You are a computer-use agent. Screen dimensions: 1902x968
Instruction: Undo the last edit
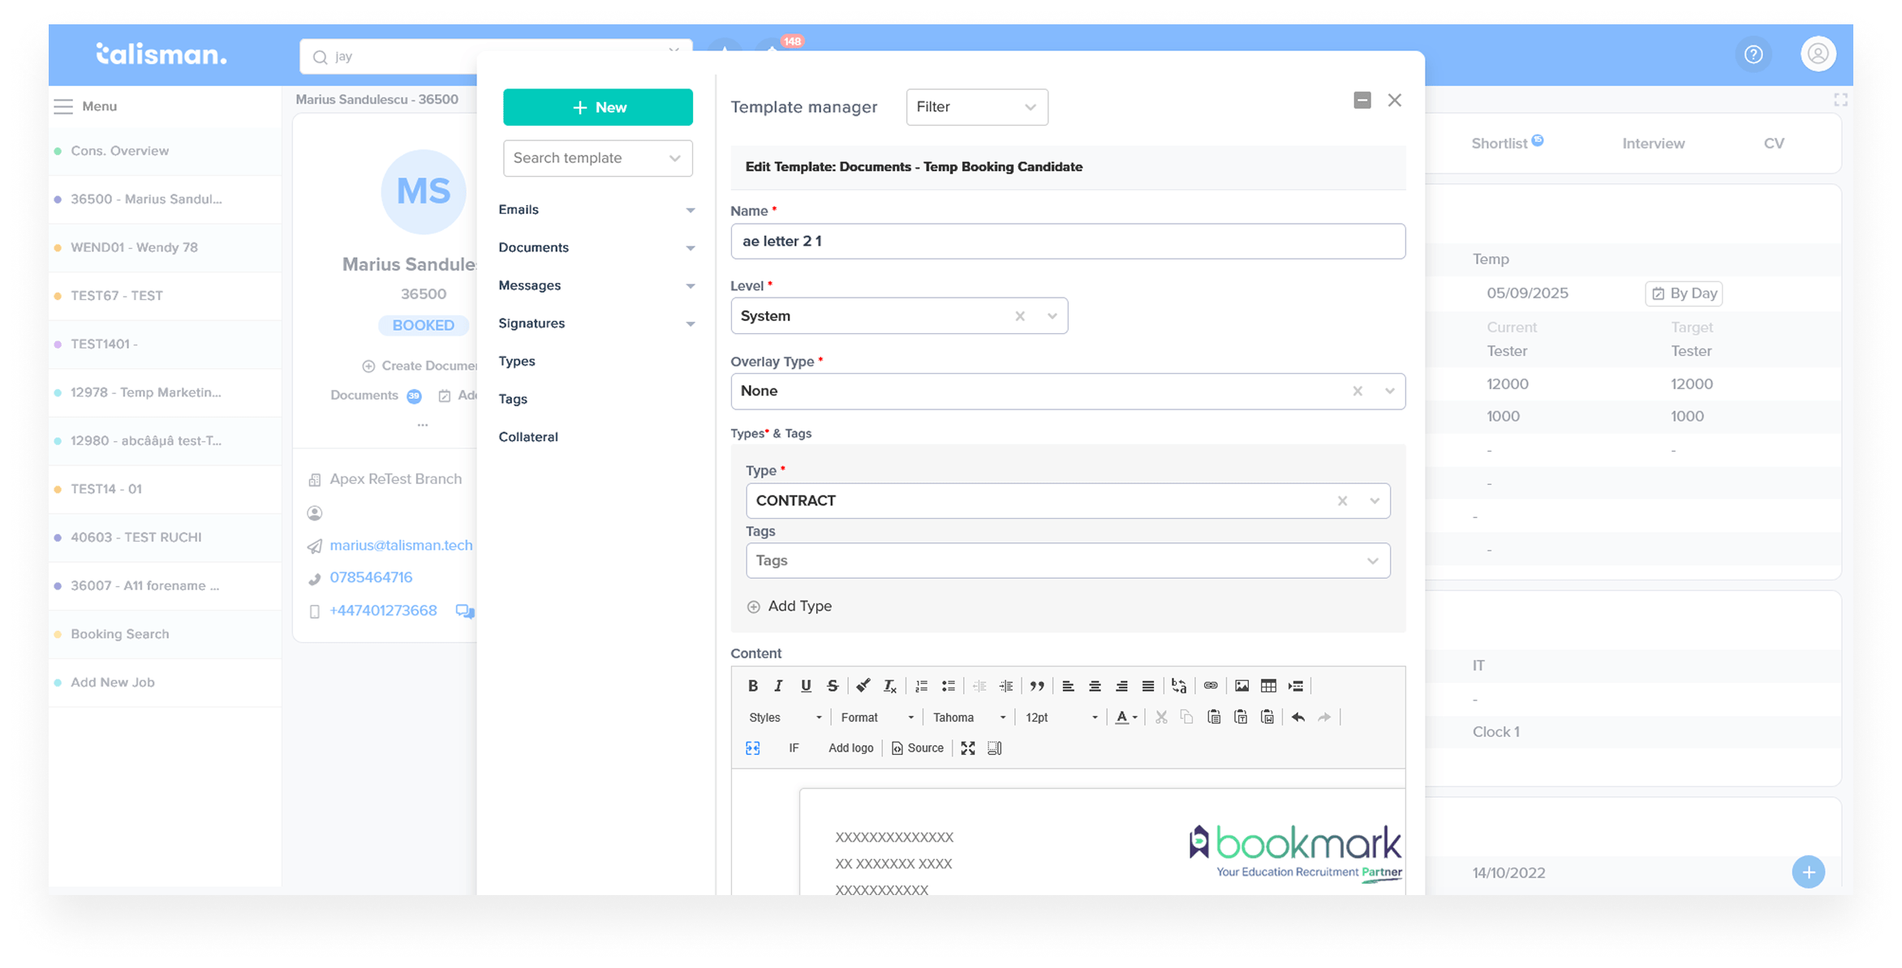click(1297, 717)
